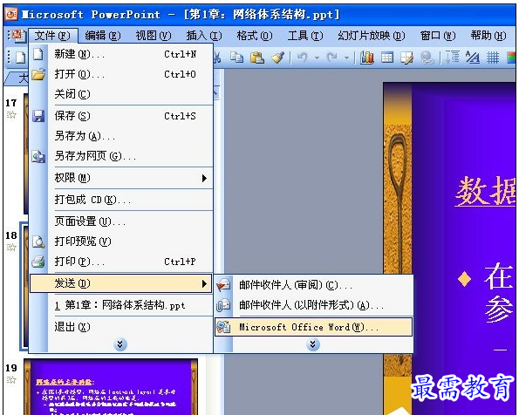The width and height of the screenshot is (519, 415).
Task: Click the mail review envelope icon
Action: coord(223,285)
